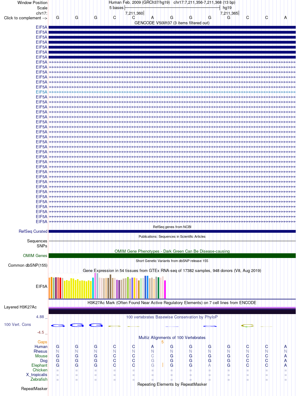Viewport: 296px width, 396px height.
Task: Click the Window Position label
Action: pyautogui.click(x=32, y=3)
